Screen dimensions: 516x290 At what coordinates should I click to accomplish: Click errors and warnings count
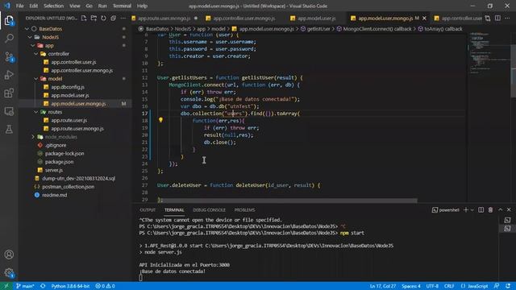(105, 286)
